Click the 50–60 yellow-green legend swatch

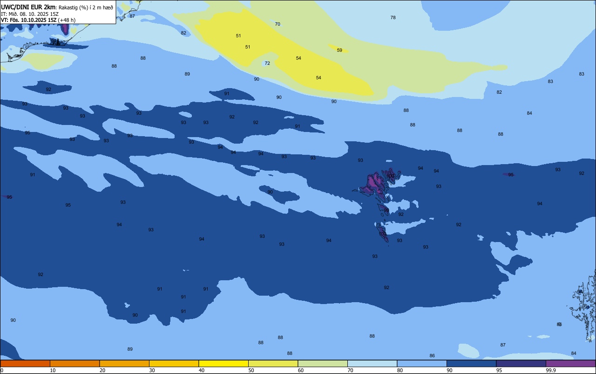coord(273,363)
